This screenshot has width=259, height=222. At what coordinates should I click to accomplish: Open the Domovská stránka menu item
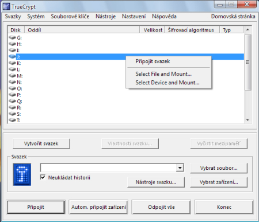233,17
